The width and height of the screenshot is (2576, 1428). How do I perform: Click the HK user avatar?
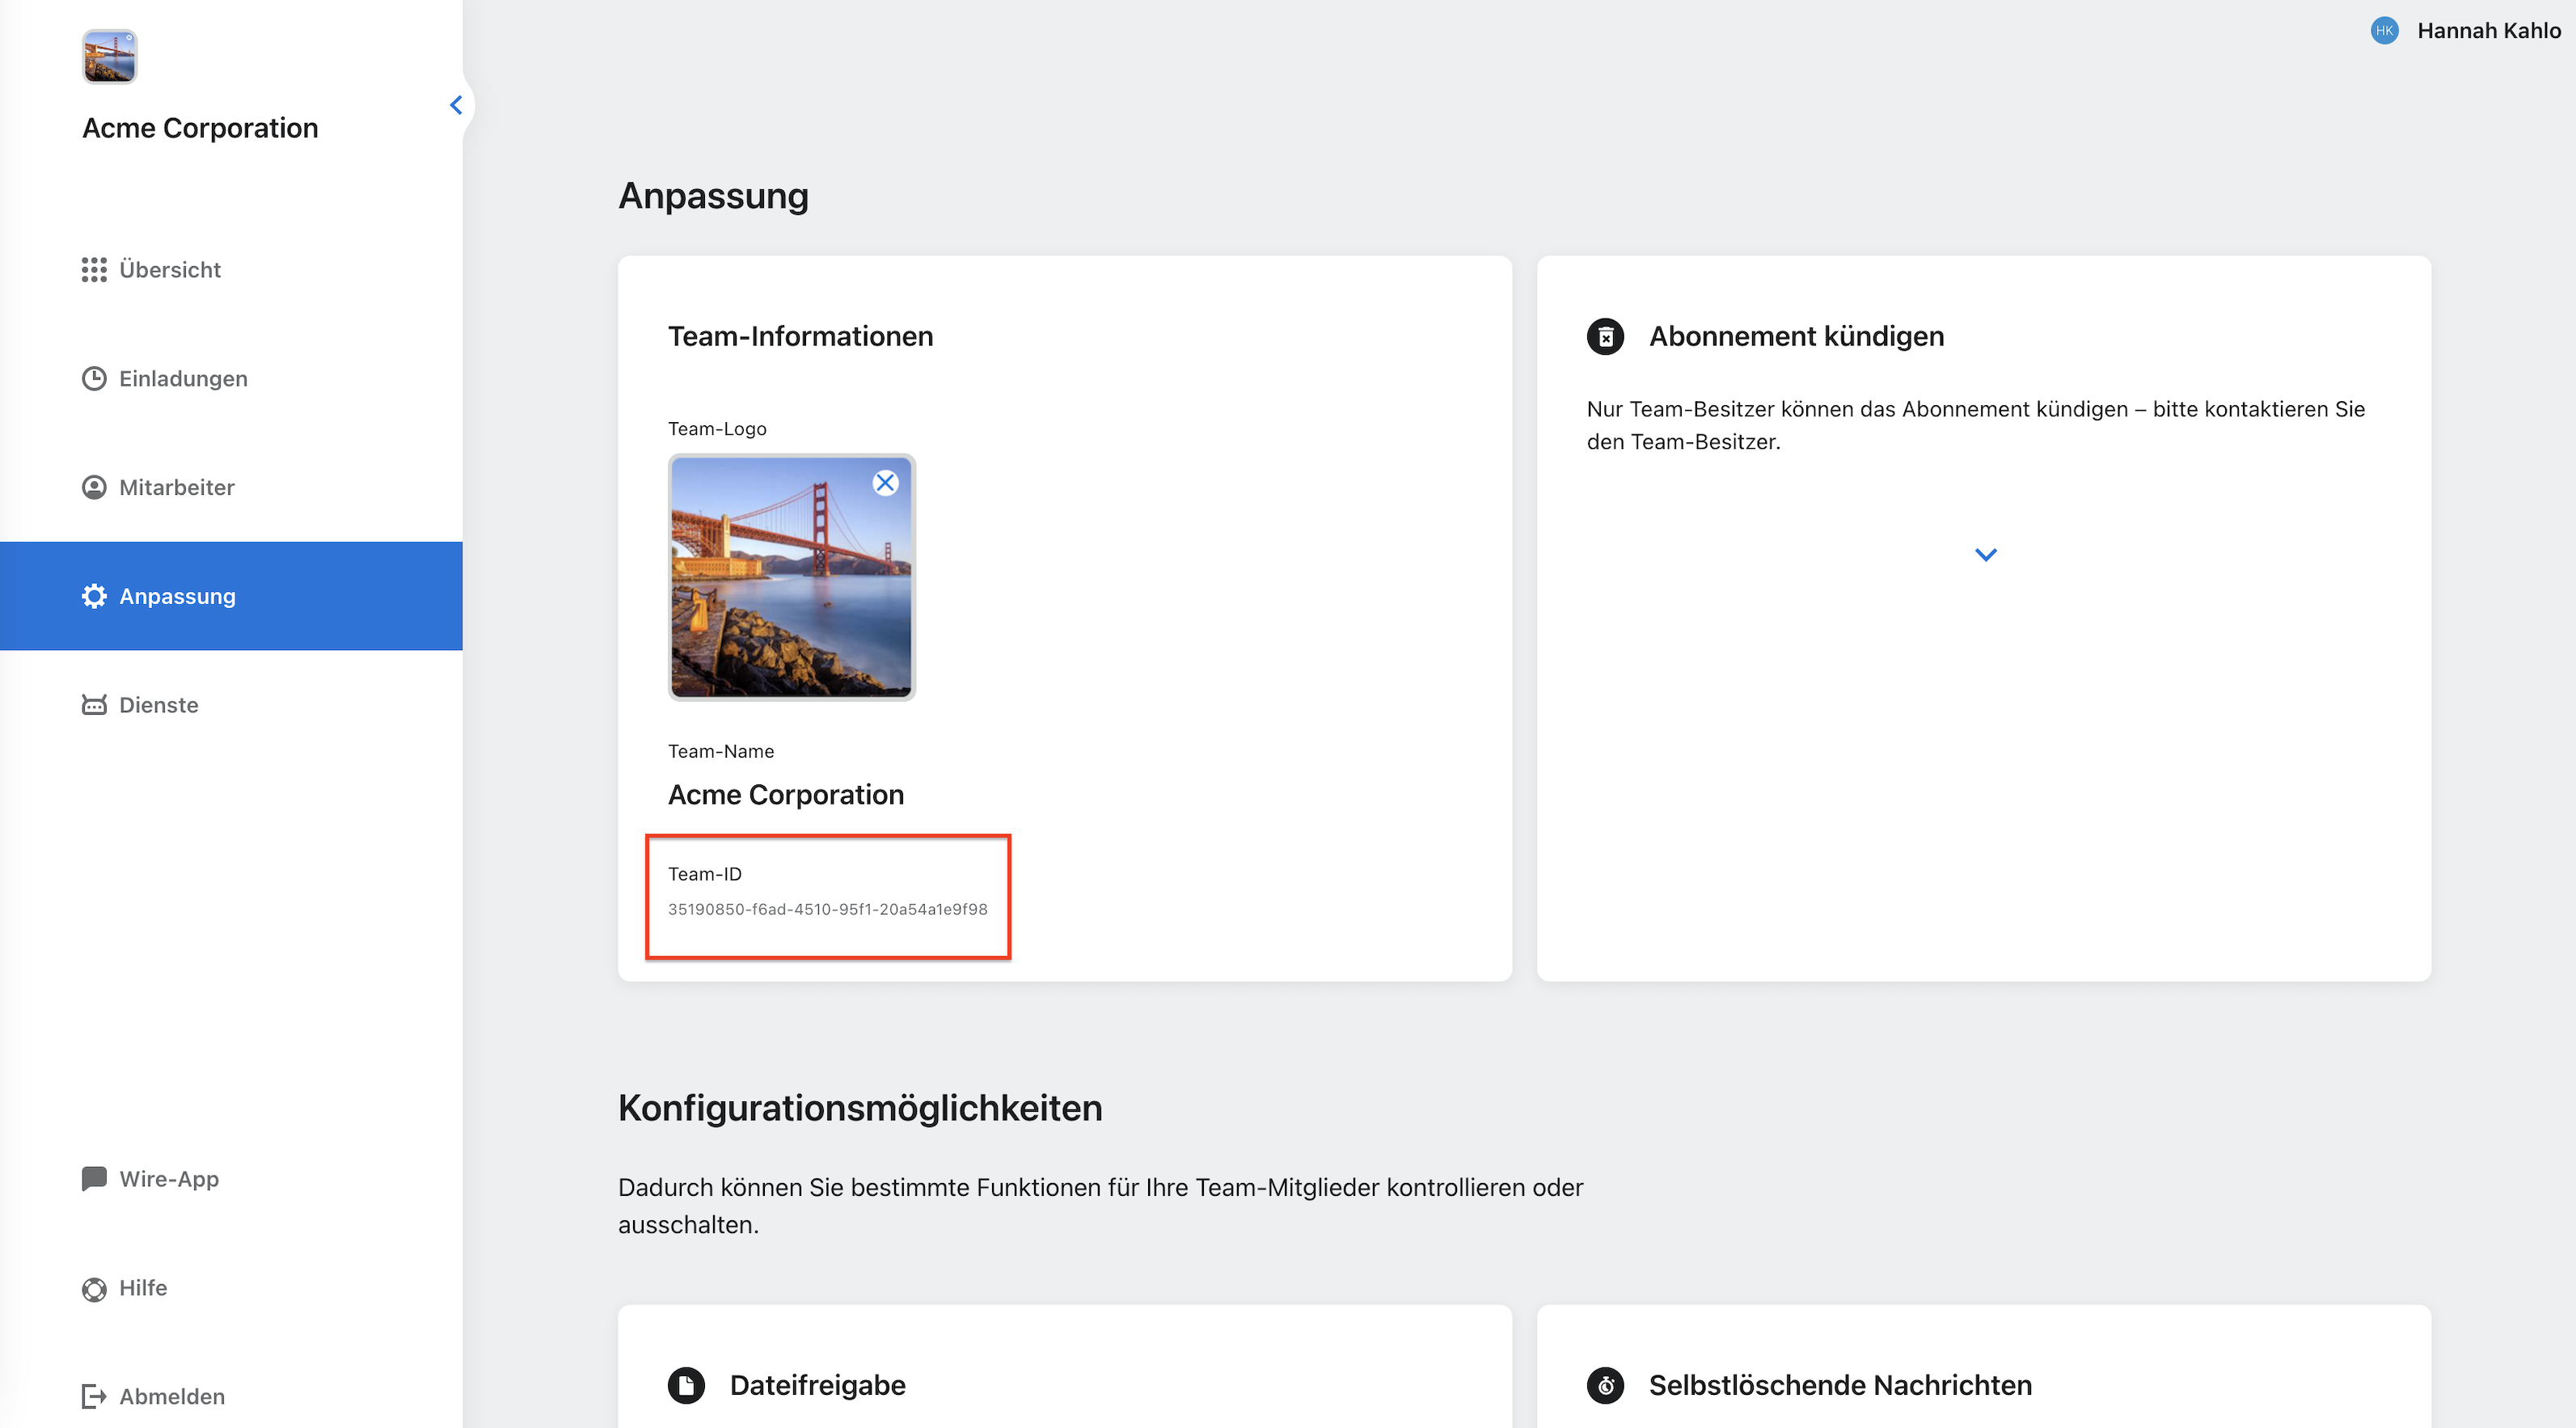click(x=2385, y=31)
